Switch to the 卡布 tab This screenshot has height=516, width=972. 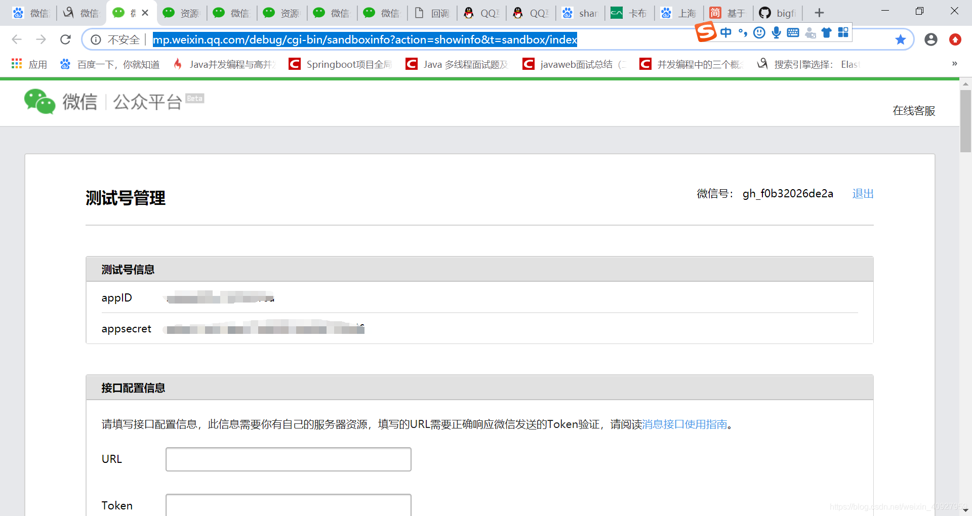[629, 13]
